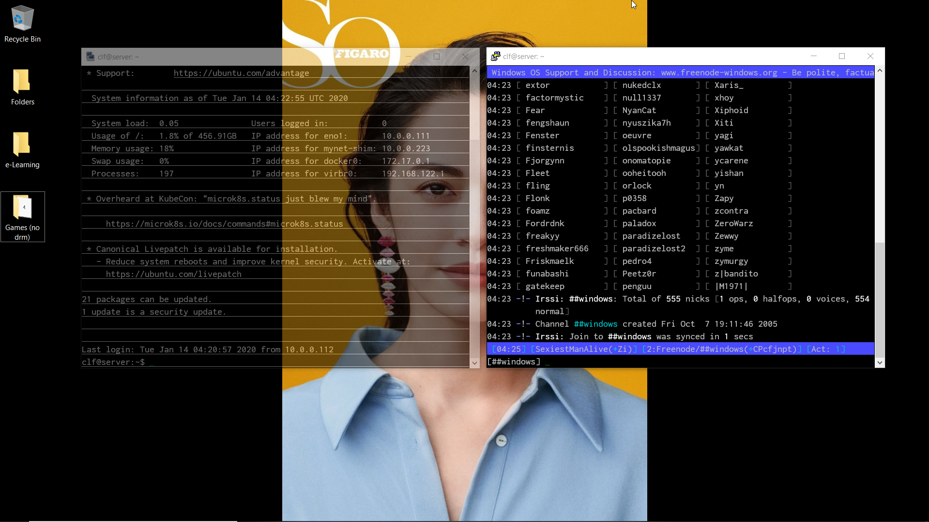The image size is (929, 522).
Task: Click '1 update is a security update' line
Action: (154, 312)
